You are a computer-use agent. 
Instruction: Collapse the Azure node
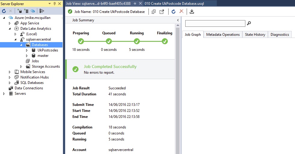[x=4, y=18]
